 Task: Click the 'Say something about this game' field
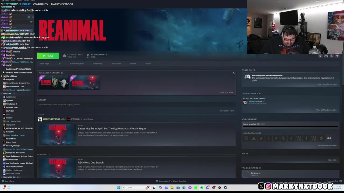pyautogui.click(x=136, y=105)
